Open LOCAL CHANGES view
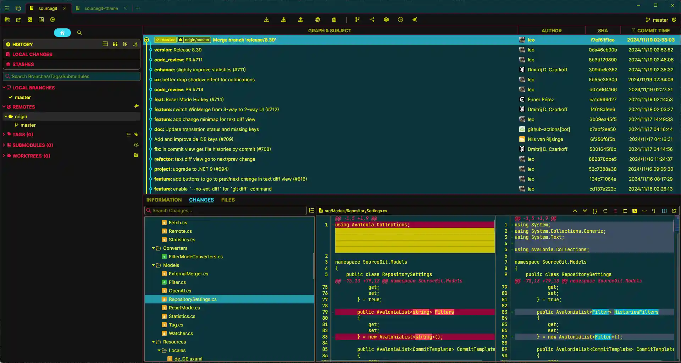Screen dimensions: 681x363 32,54
